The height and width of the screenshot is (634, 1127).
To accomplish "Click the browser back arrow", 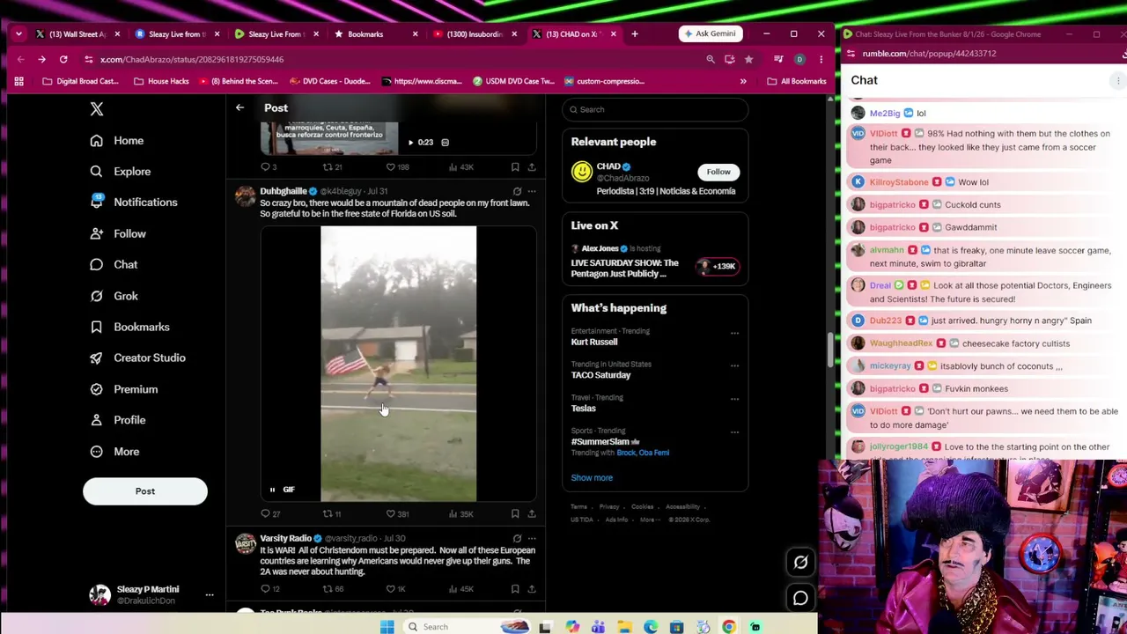I will 20,59.
